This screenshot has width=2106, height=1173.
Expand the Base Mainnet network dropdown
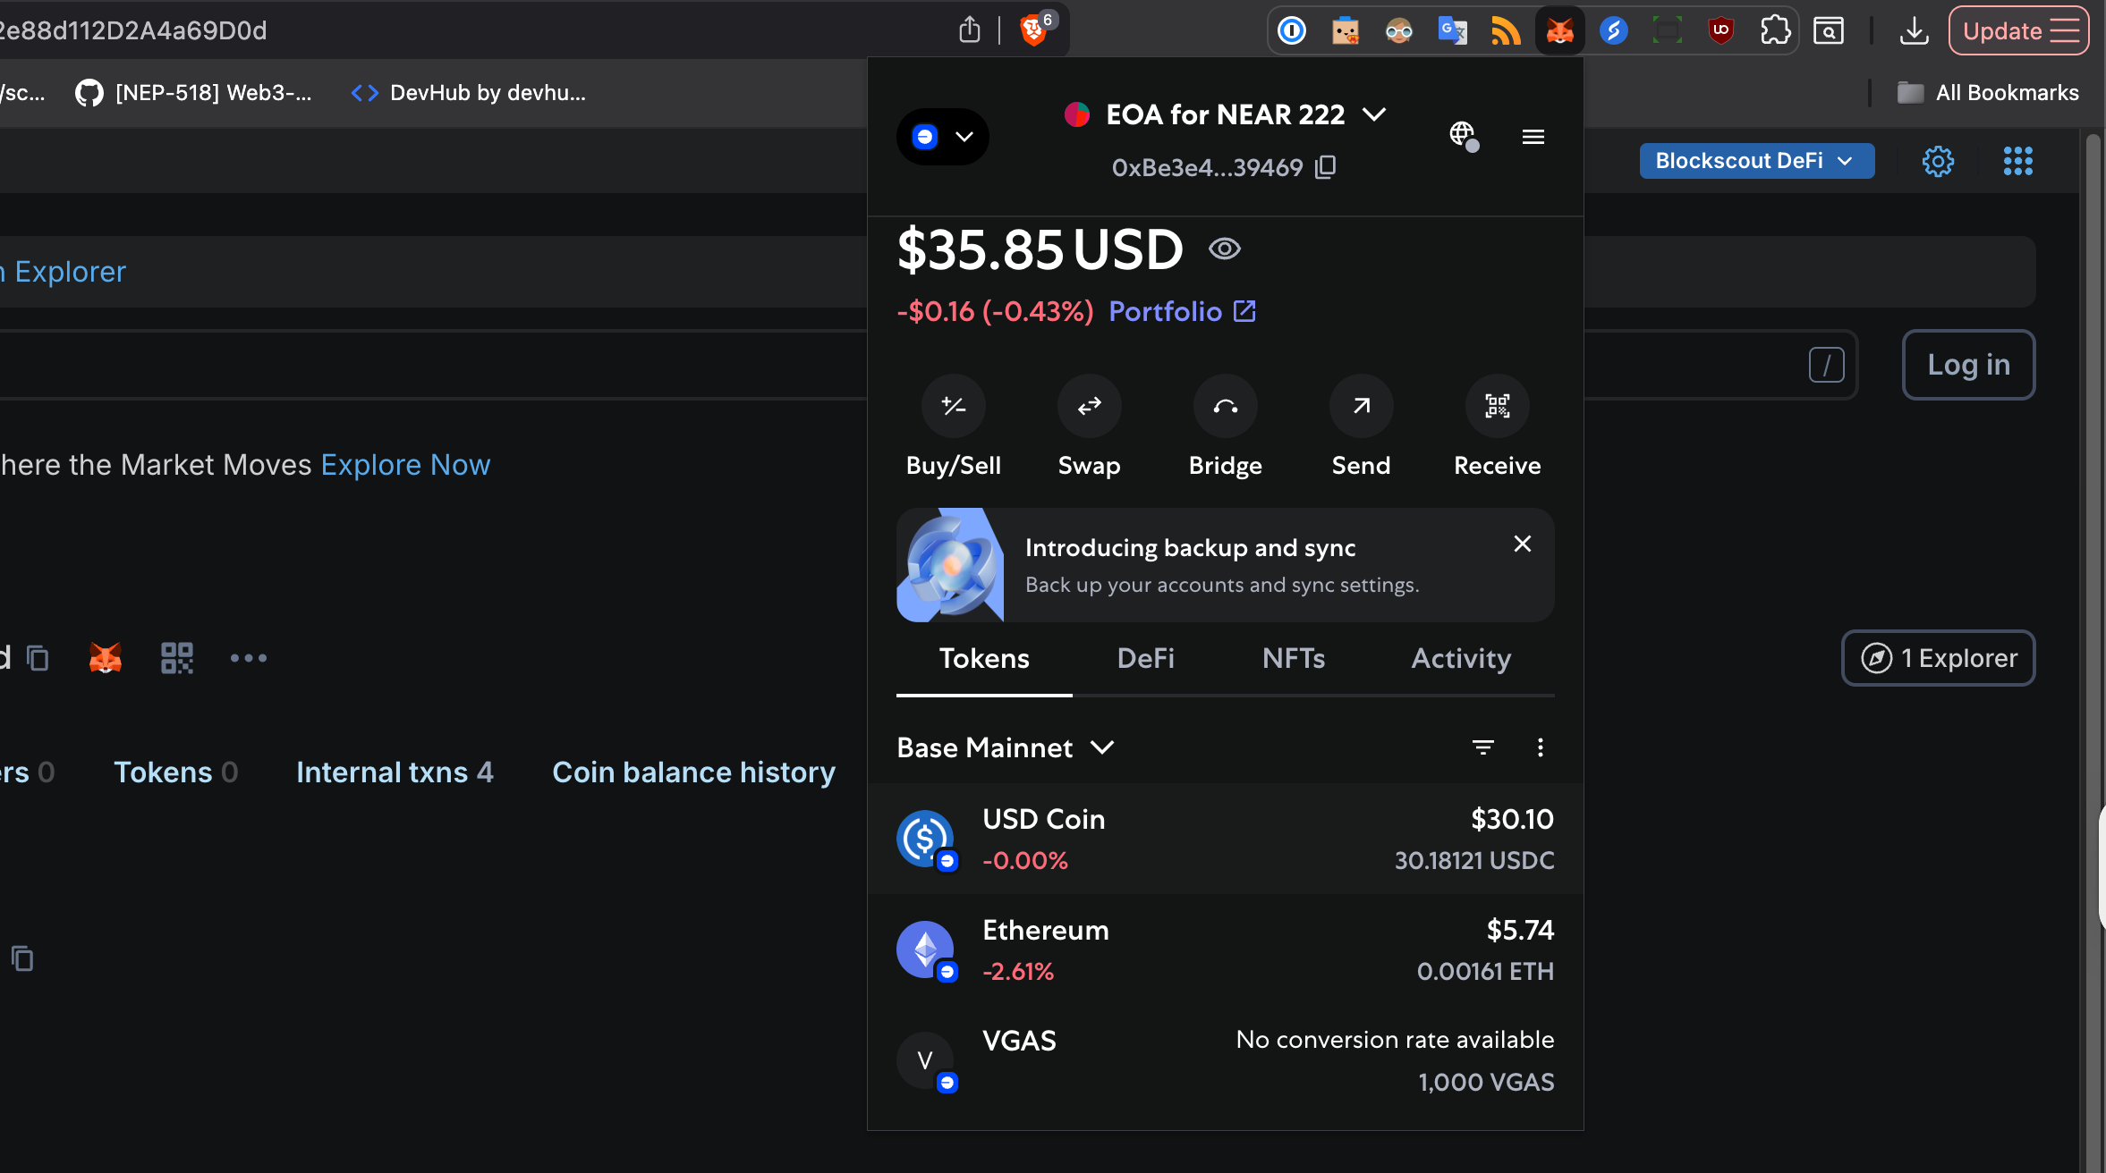(x=1004, y=747)
